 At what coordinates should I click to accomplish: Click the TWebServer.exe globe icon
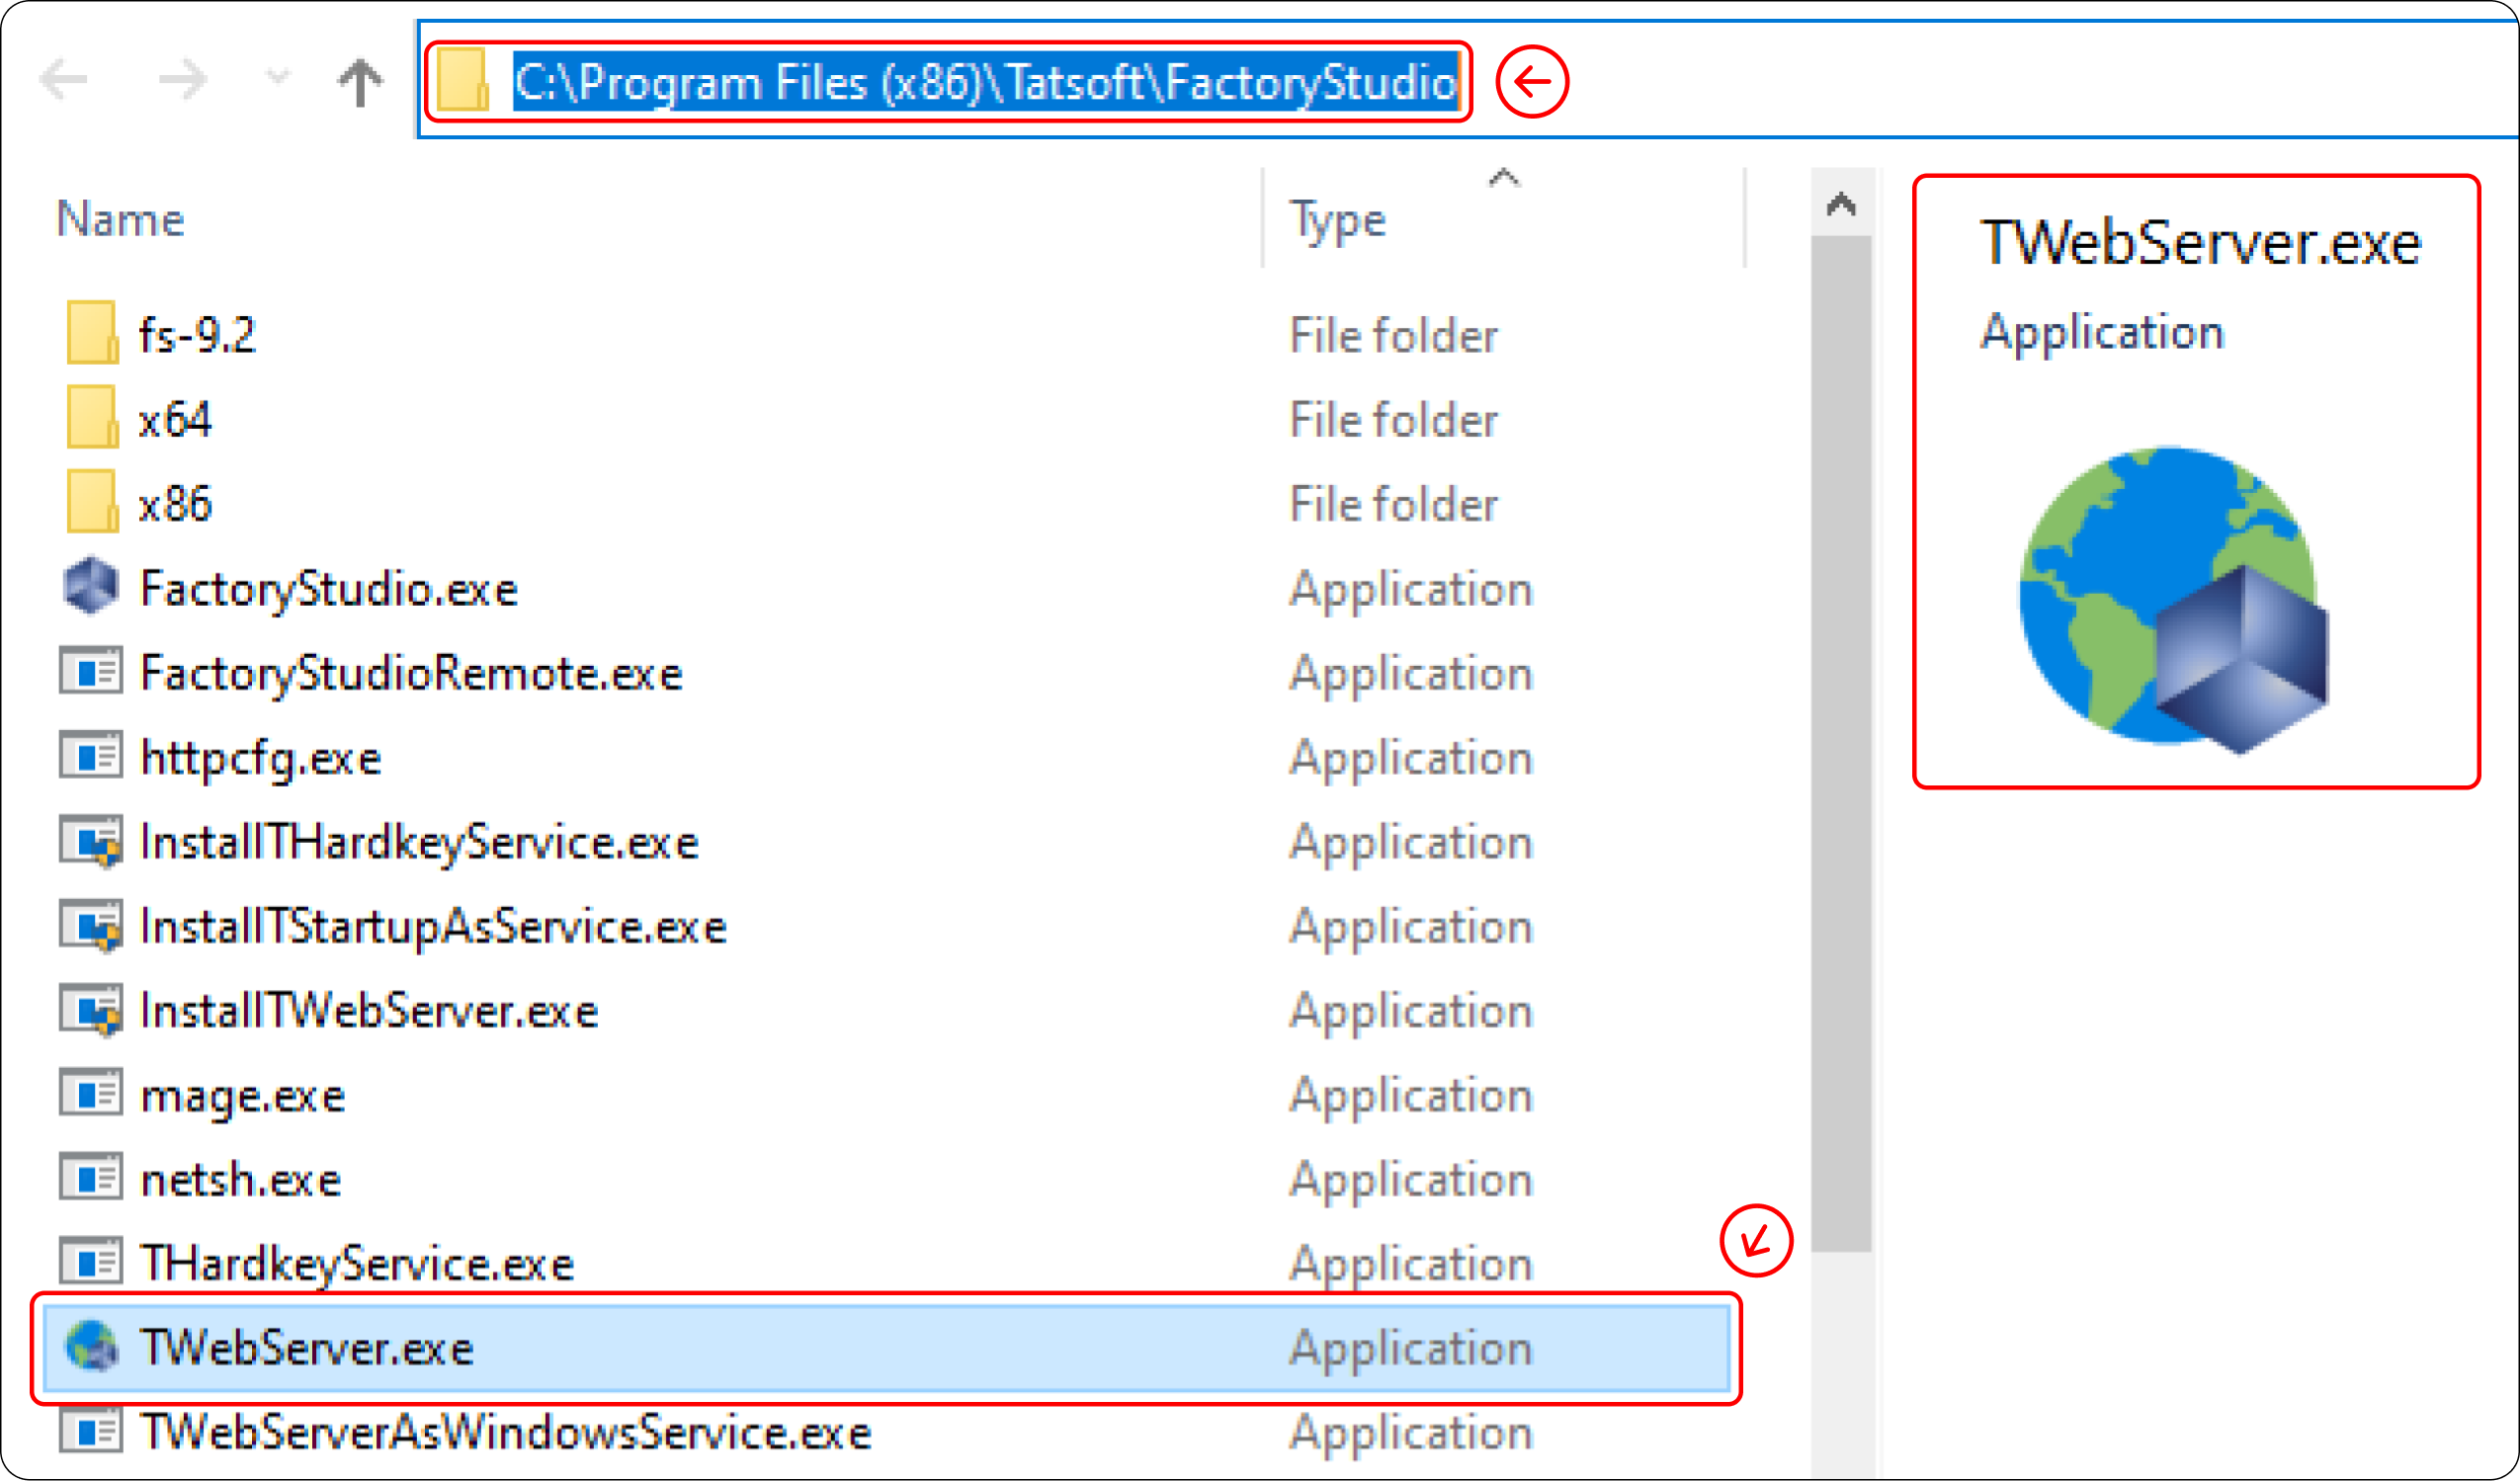point(92,1346)
